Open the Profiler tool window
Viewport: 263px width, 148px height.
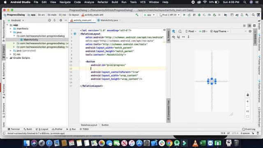(57, 129)
